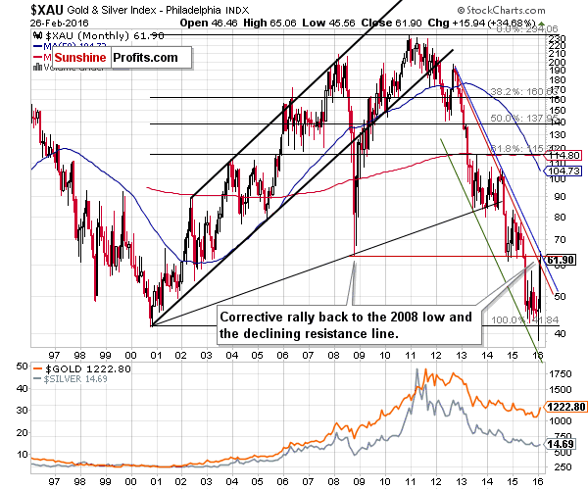
Task: Click the 38.2%: 160.63 Fibonacci label
Action: pos(524,91)
